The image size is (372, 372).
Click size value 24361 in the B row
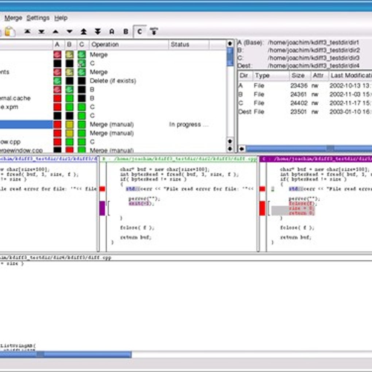pos(299,94)
